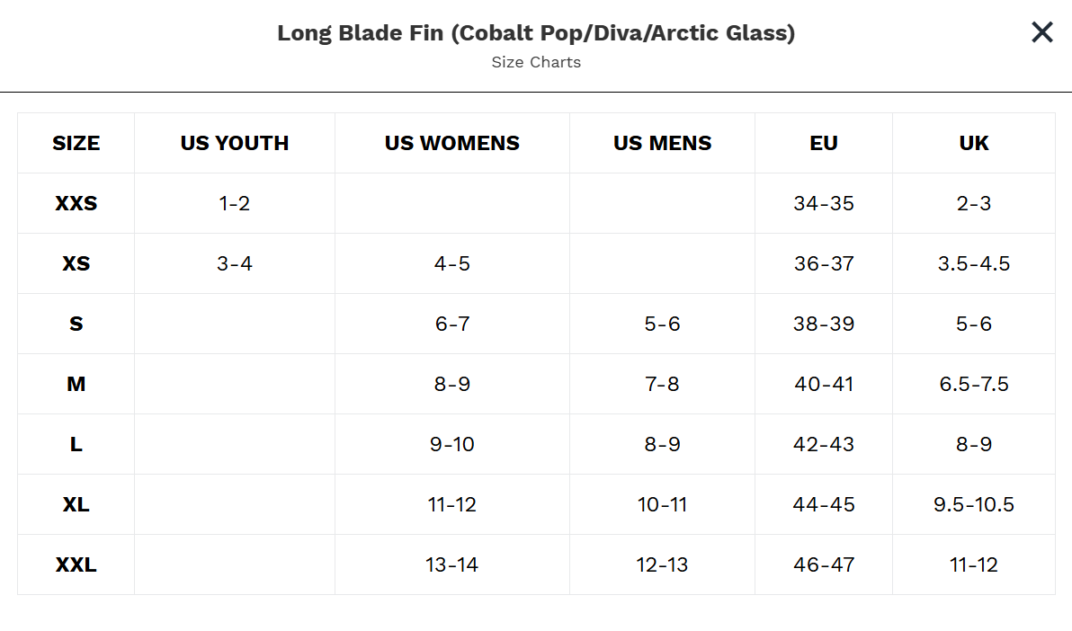Click the US Youth 1-2 cell
1072x631 pixels.
pos(235,203)
